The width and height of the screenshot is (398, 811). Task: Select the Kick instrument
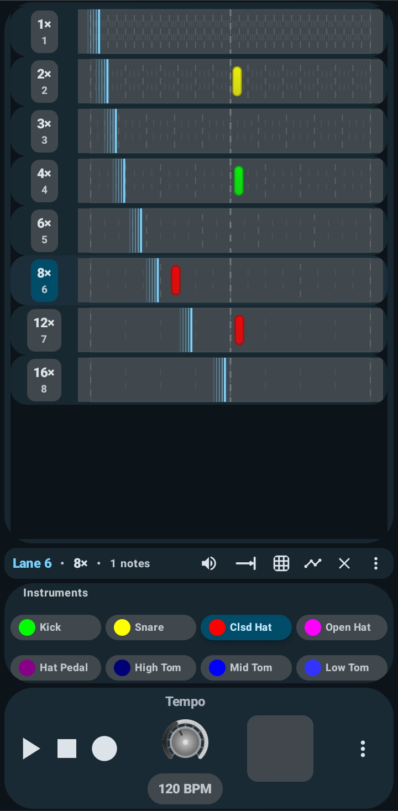pyautogui.click(x=55, y=627)
